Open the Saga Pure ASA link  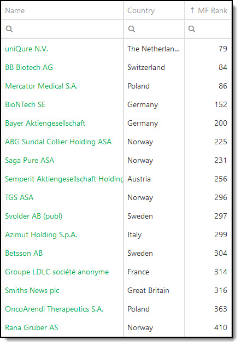coord(30,160)
